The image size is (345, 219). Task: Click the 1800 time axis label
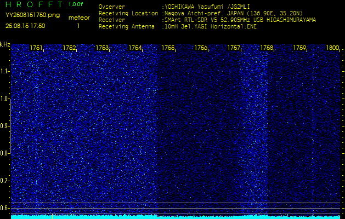point(333,48)
